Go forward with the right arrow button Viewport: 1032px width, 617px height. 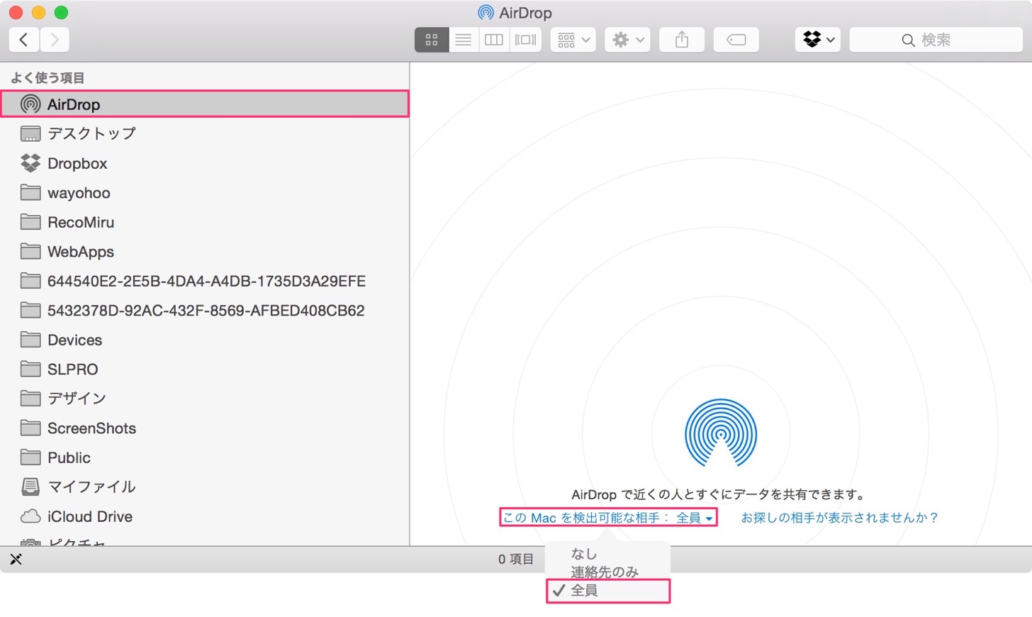click(x=55, y=40)
